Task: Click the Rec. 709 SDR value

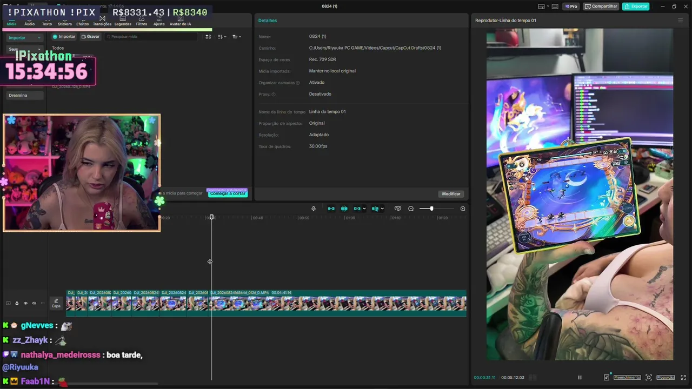Action: pos(323,59)
